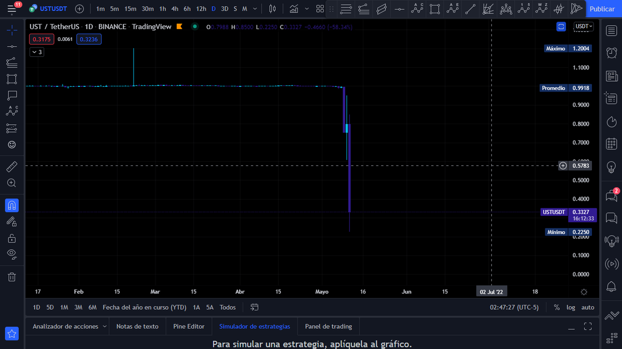Open the watchlist panel icon
Screen dimensions: 622x349
click(611, 31)
